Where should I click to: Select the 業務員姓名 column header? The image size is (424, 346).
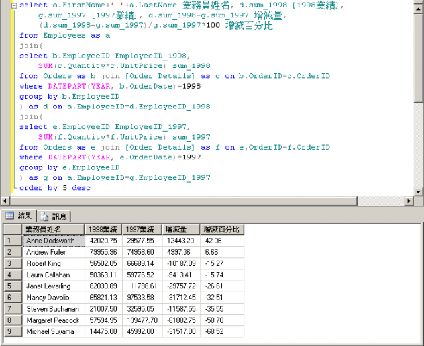click(x=53, y=230)
